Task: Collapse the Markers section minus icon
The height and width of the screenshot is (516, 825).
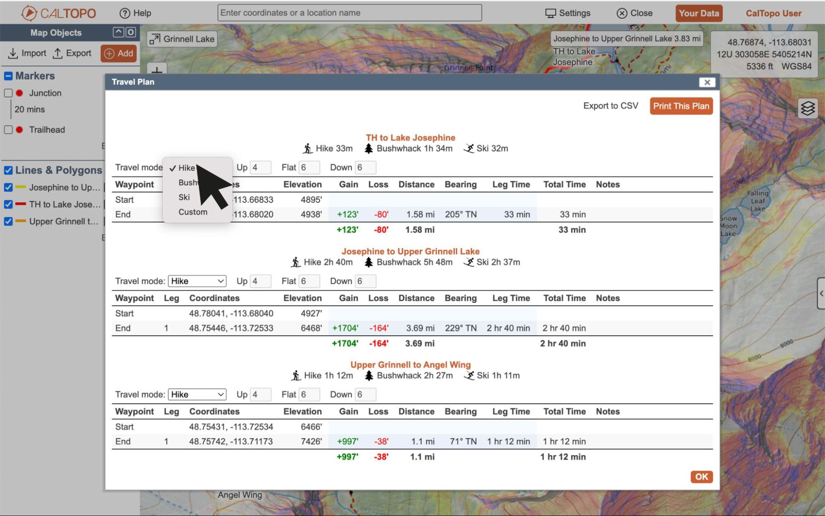Action: 8,76
